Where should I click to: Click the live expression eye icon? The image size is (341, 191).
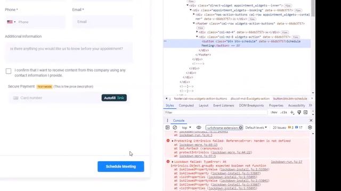click(199, 127)
